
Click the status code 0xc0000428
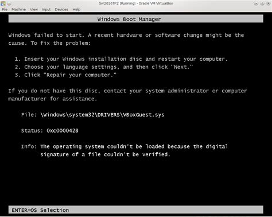(x=63, y=130)
